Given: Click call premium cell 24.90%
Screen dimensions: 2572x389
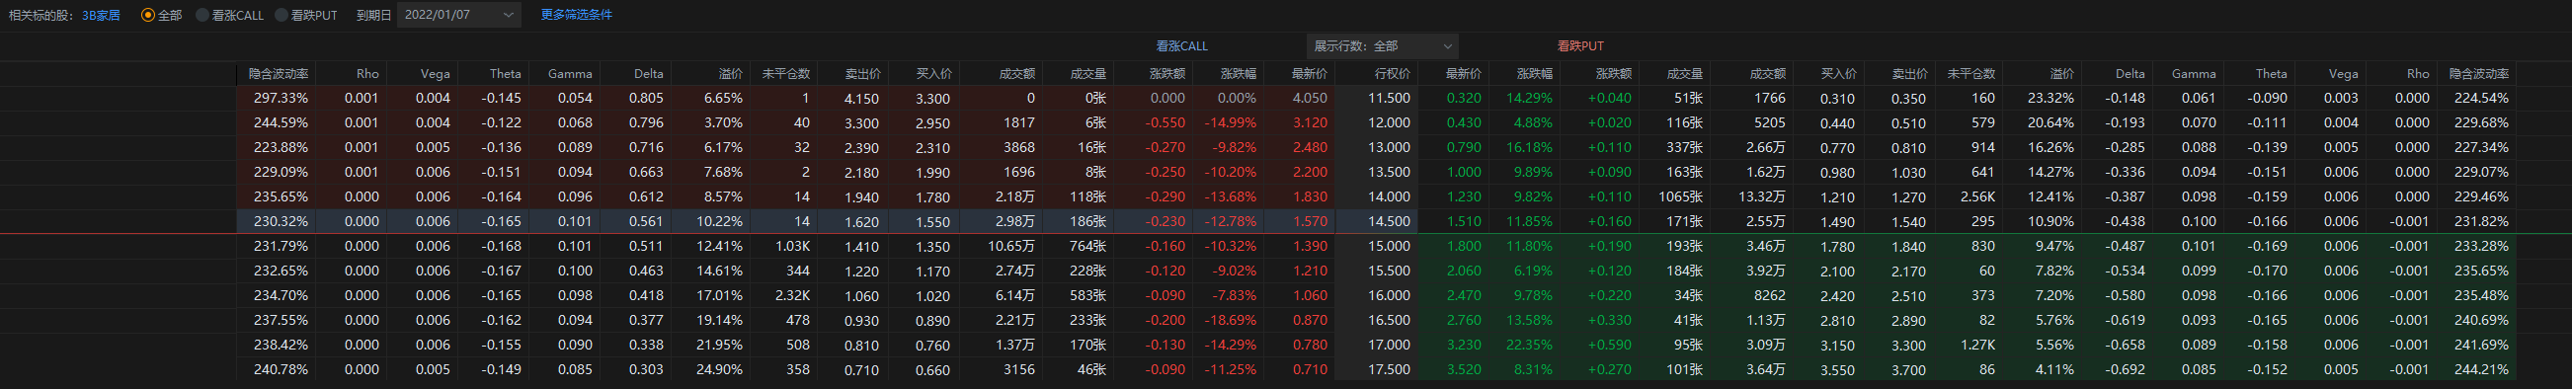Looking at the screenshot, I should 719,369.
